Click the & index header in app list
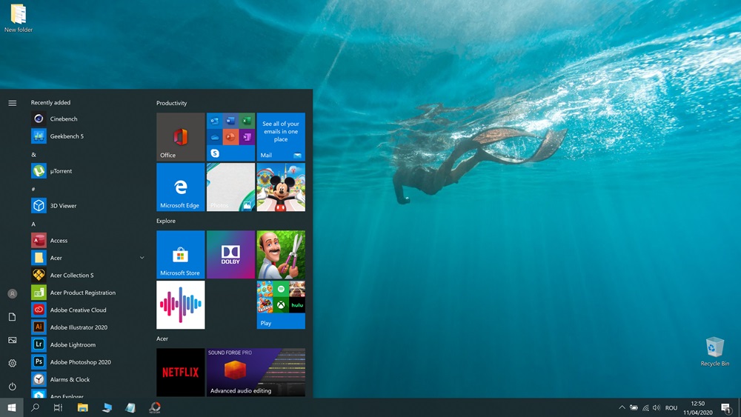741x417 pixels. coord(33,154)
